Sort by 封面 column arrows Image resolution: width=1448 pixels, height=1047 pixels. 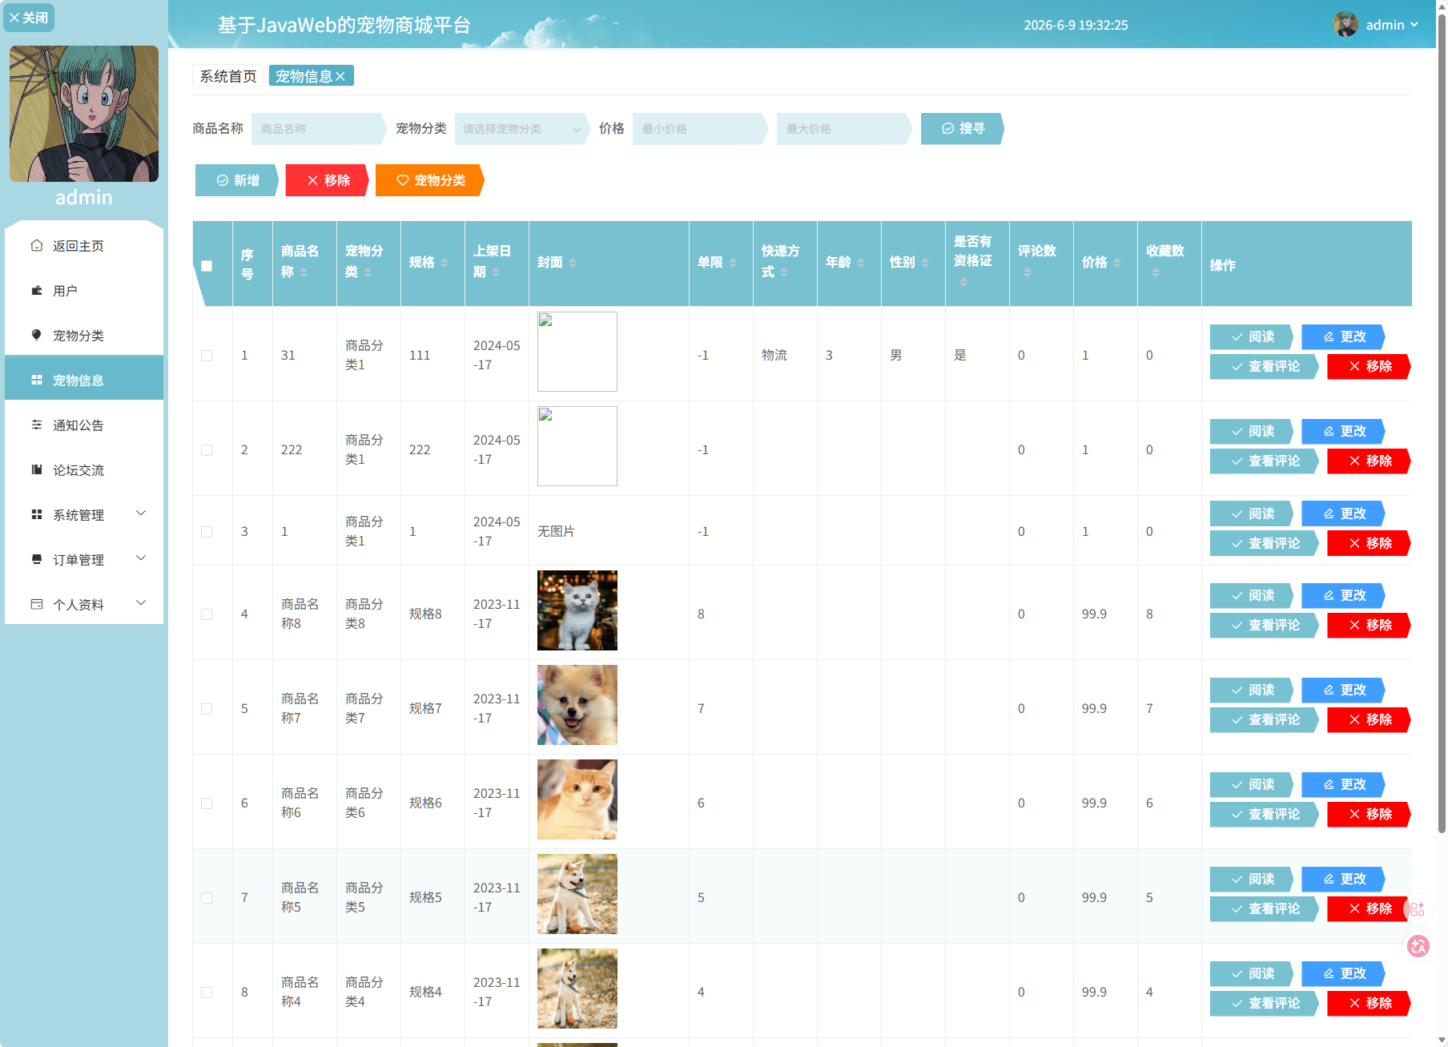[x=573, y=263]
